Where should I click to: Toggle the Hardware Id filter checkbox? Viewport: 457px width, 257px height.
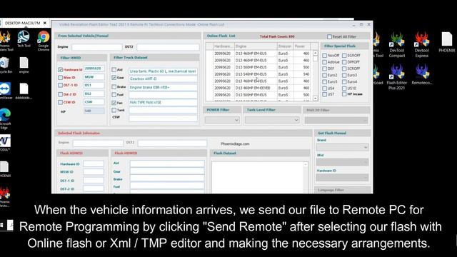coord(60,70)
